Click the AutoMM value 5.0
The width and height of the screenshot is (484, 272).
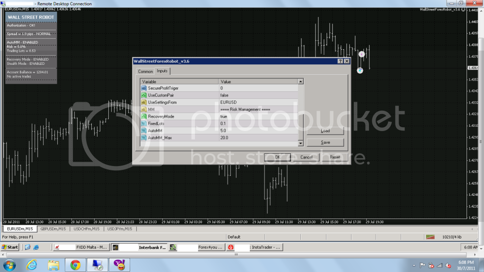(x=223, y=131)
